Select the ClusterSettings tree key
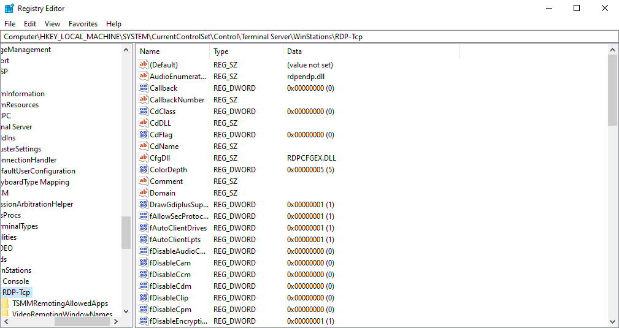The image size is (619, 328). [20, 149]
